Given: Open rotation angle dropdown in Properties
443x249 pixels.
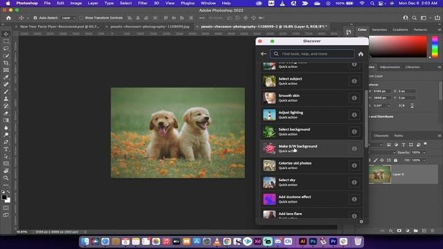Looking at the screenshot, I should pyautogui.click(x=388, y=106).
